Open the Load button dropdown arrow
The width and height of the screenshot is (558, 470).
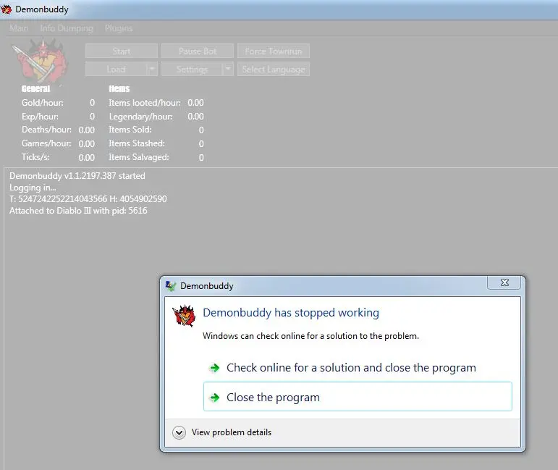[x=152, y=69]
